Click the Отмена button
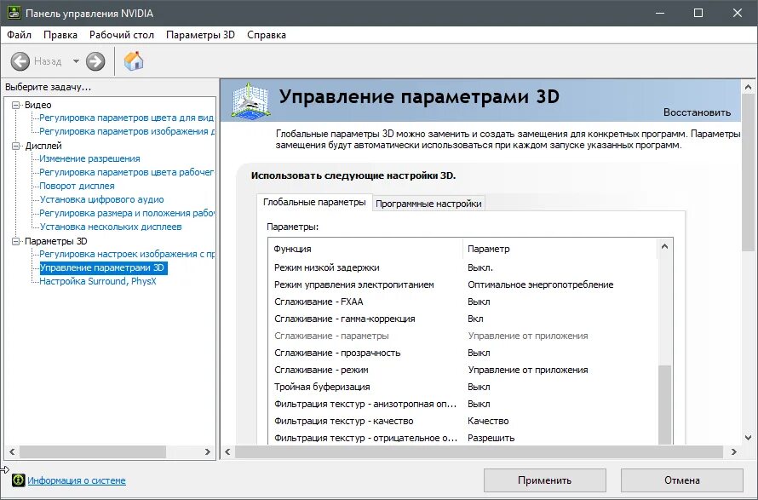The image size is (758, 500). point(681,480)
